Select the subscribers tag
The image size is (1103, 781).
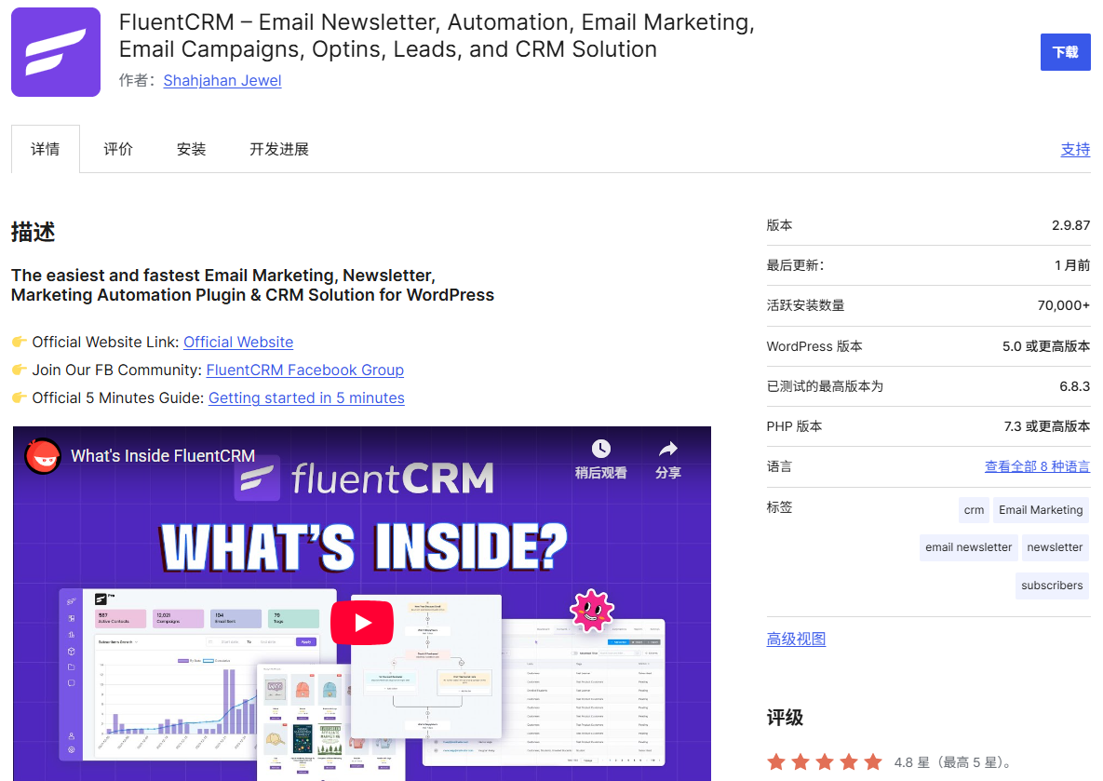(x=1052, y=586)
